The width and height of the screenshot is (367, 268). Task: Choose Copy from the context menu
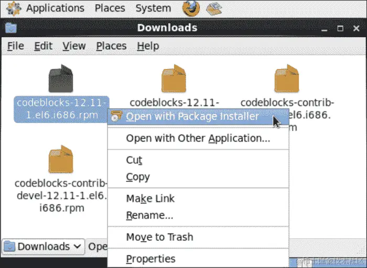(x=198, y=177)
